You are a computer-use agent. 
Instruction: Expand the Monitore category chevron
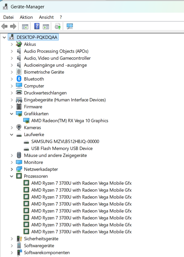12,162
